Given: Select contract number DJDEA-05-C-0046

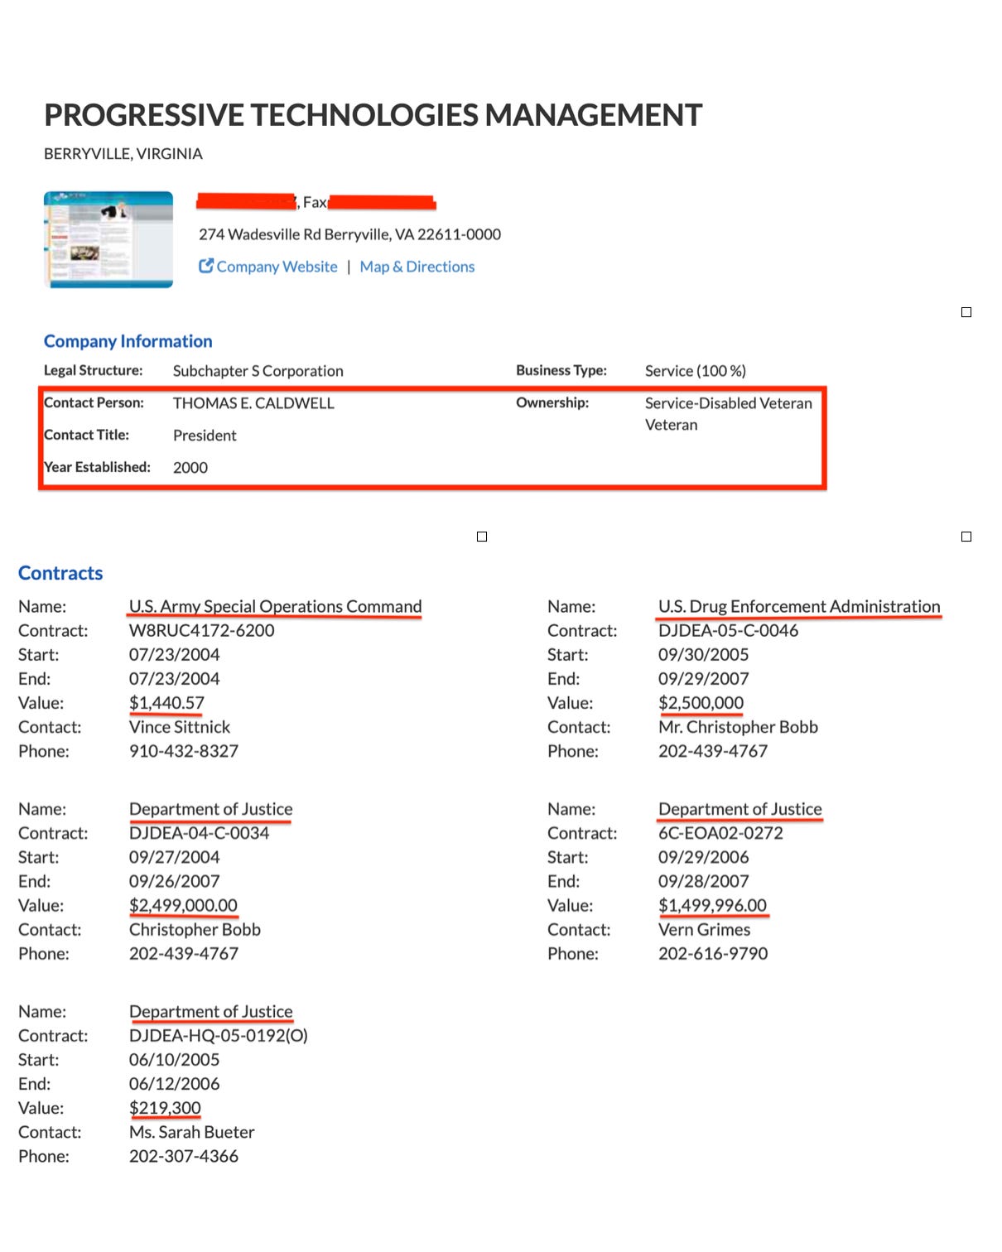Looking at the screenshot, I should [728, 631].
